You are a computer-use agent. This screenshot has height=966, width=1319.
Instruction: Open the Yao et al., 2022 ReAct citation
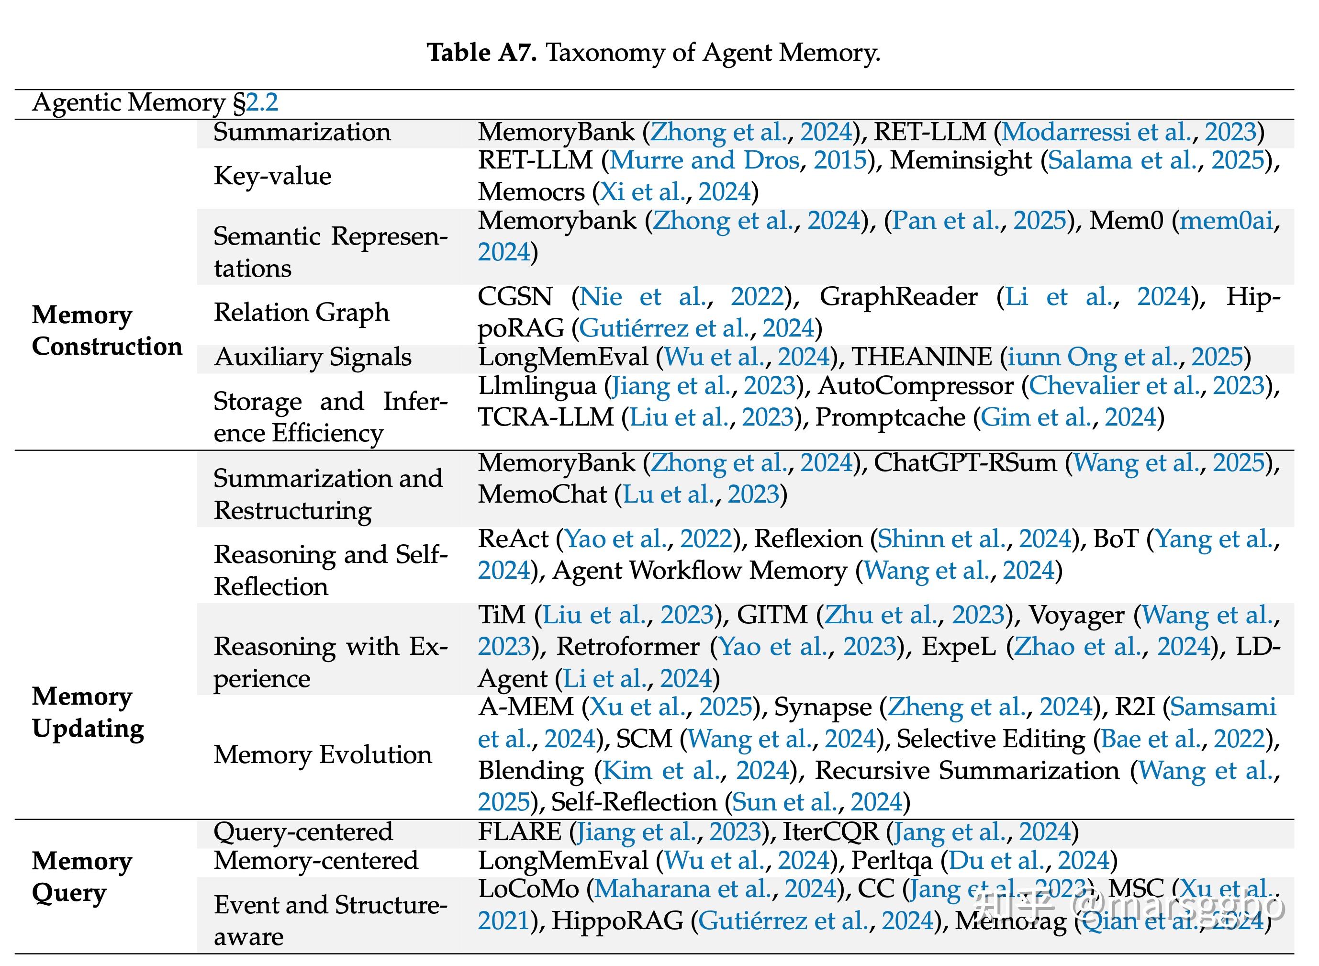pyautogui.click(x=648, y=539)
